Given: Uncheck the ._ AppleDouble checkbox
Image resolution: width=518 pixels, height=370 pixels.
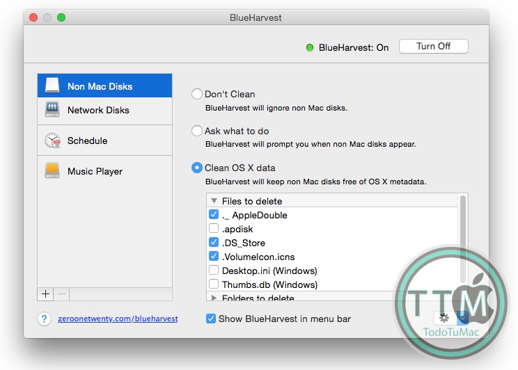Looking at the screenshot, I should pyautogui.click(x=214, y=214).
